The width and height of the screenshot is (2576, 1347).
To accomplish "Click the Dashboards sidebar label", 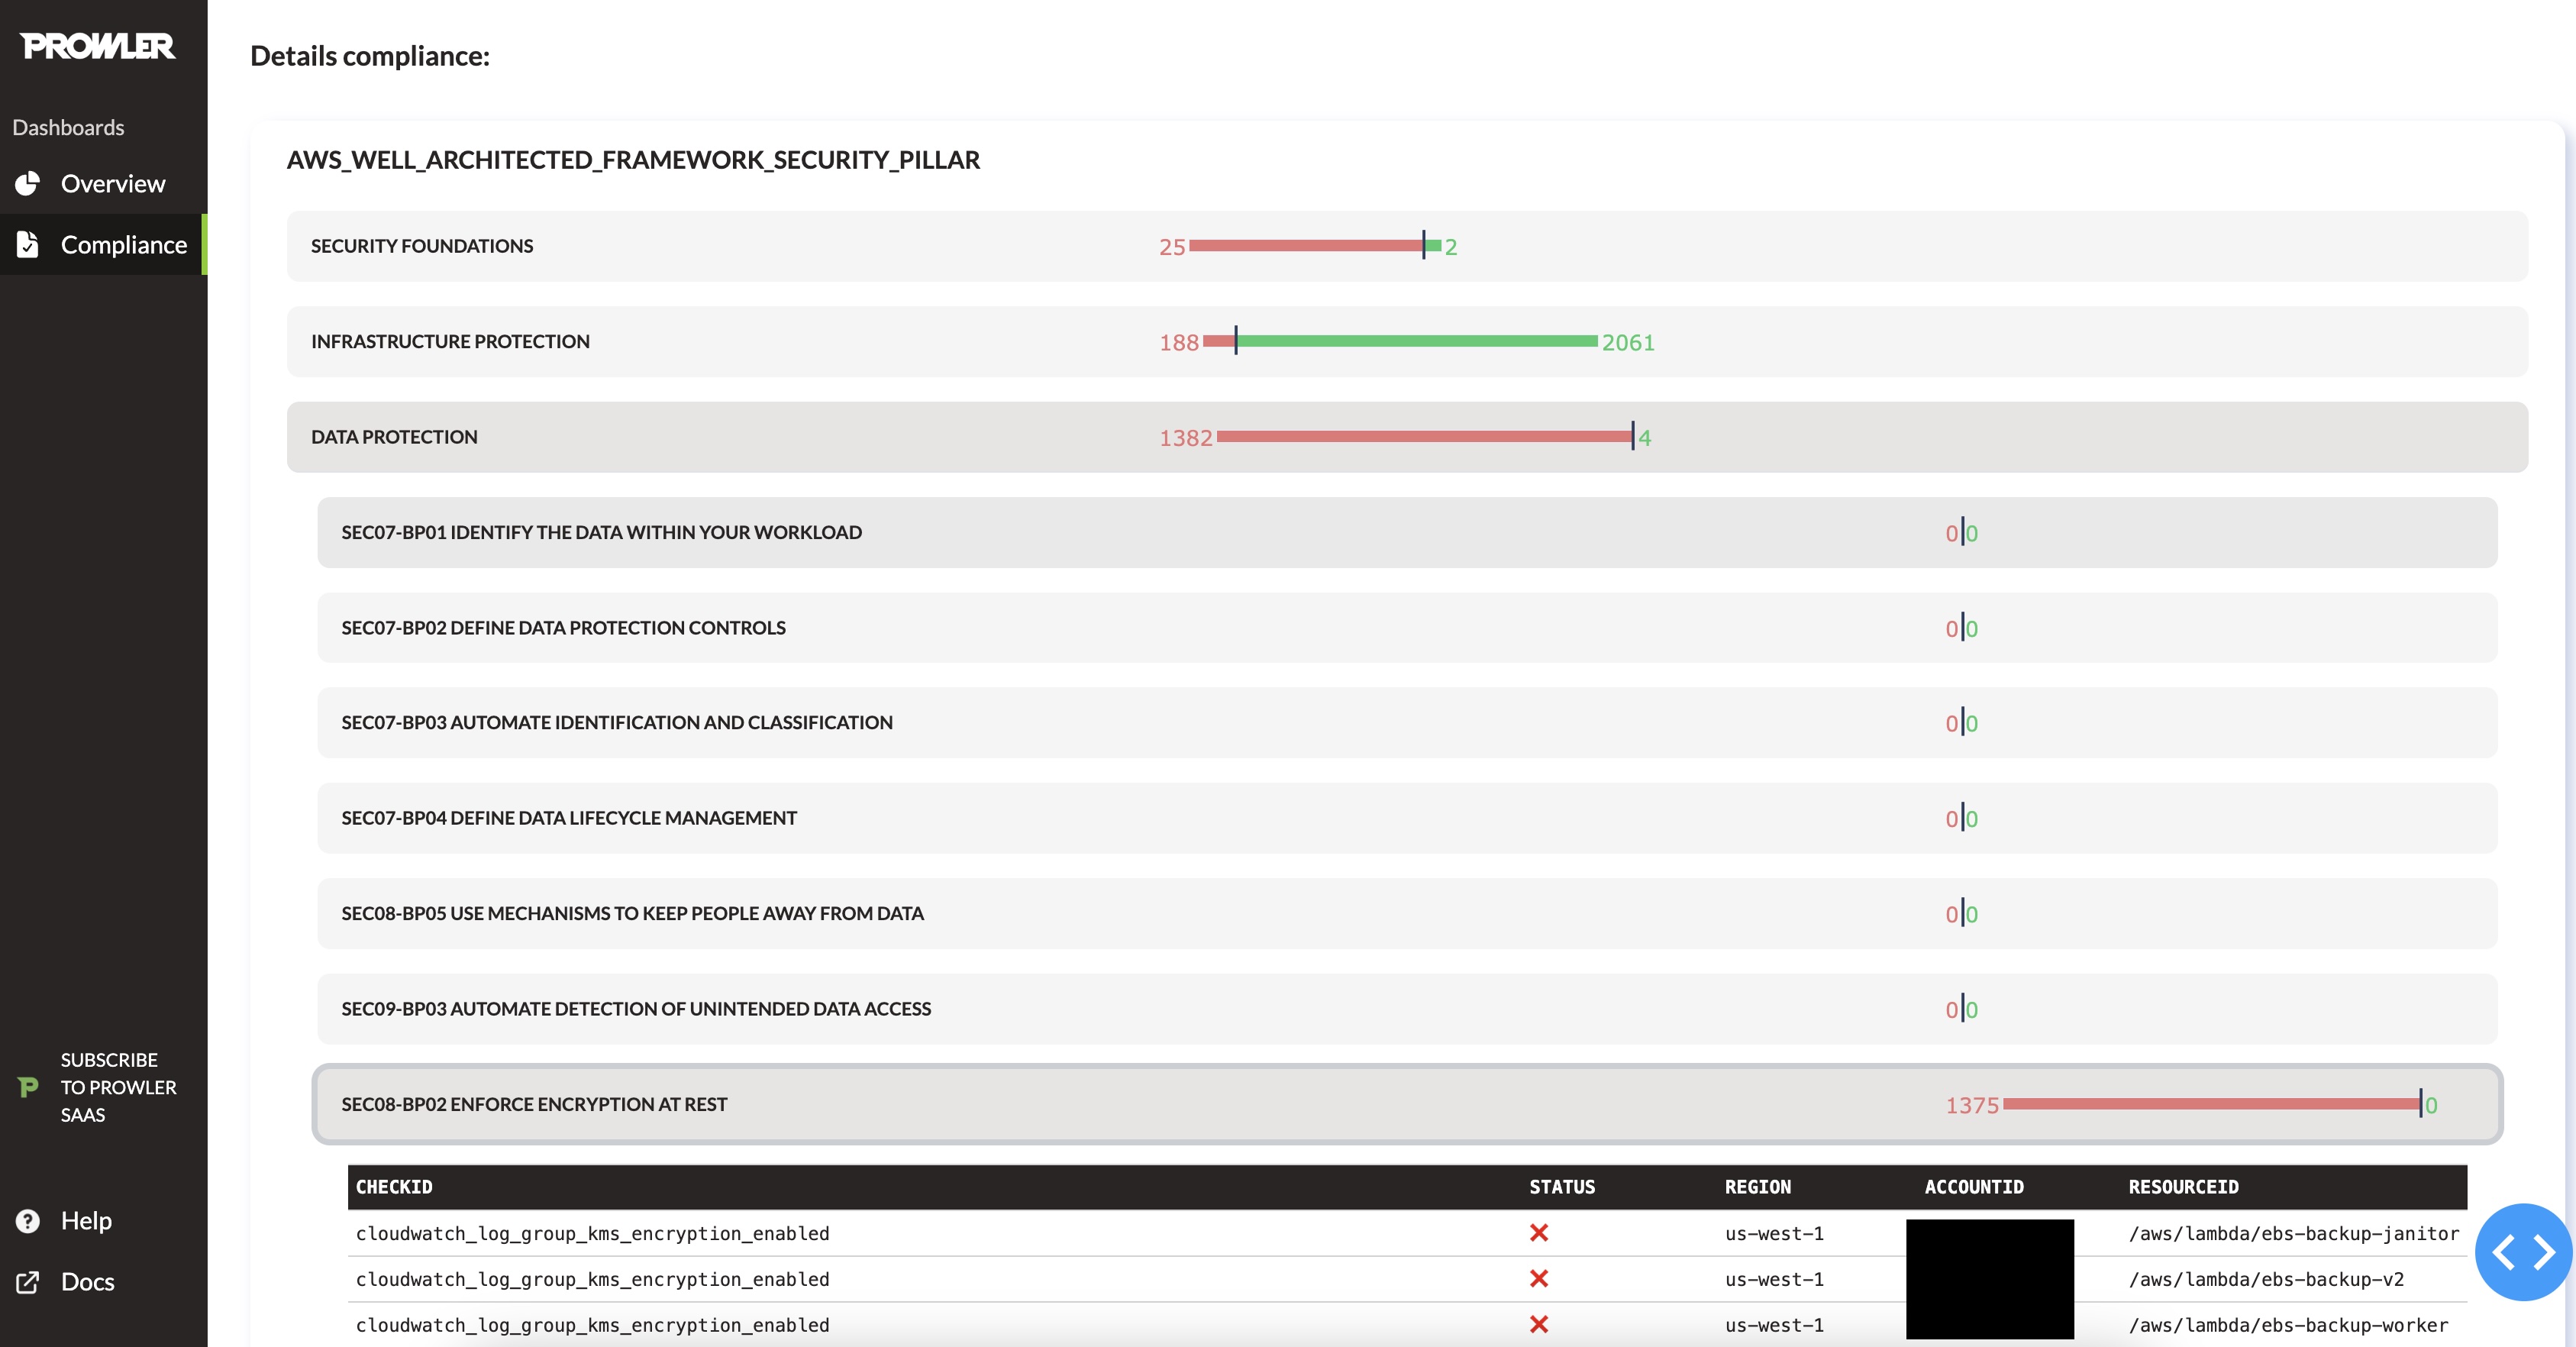I will point(68,128).
